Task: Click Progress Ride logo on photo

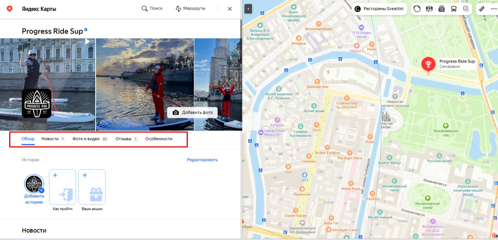Action: click(x=36, y=103)
